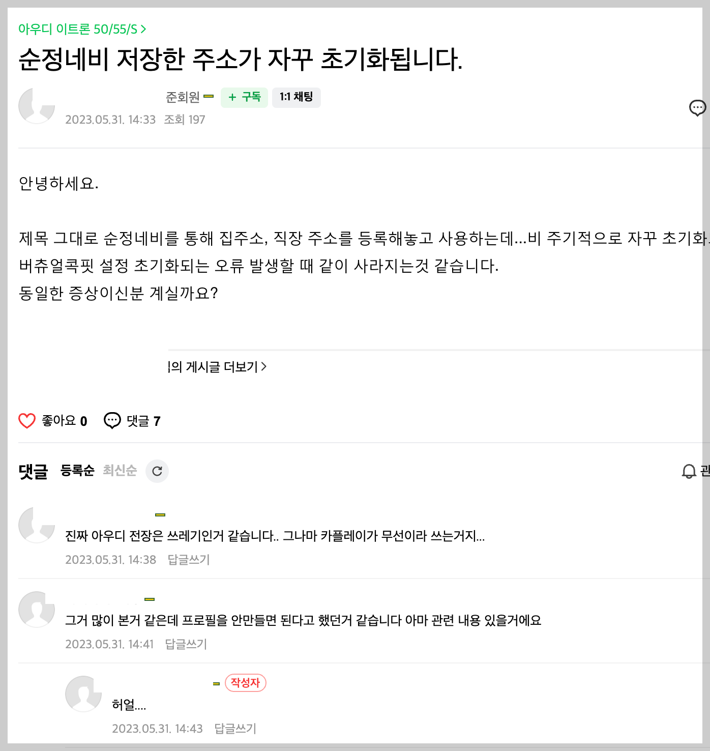Click the second commenter's profile picture
710x751 pixels.
(x=37, y=609)
